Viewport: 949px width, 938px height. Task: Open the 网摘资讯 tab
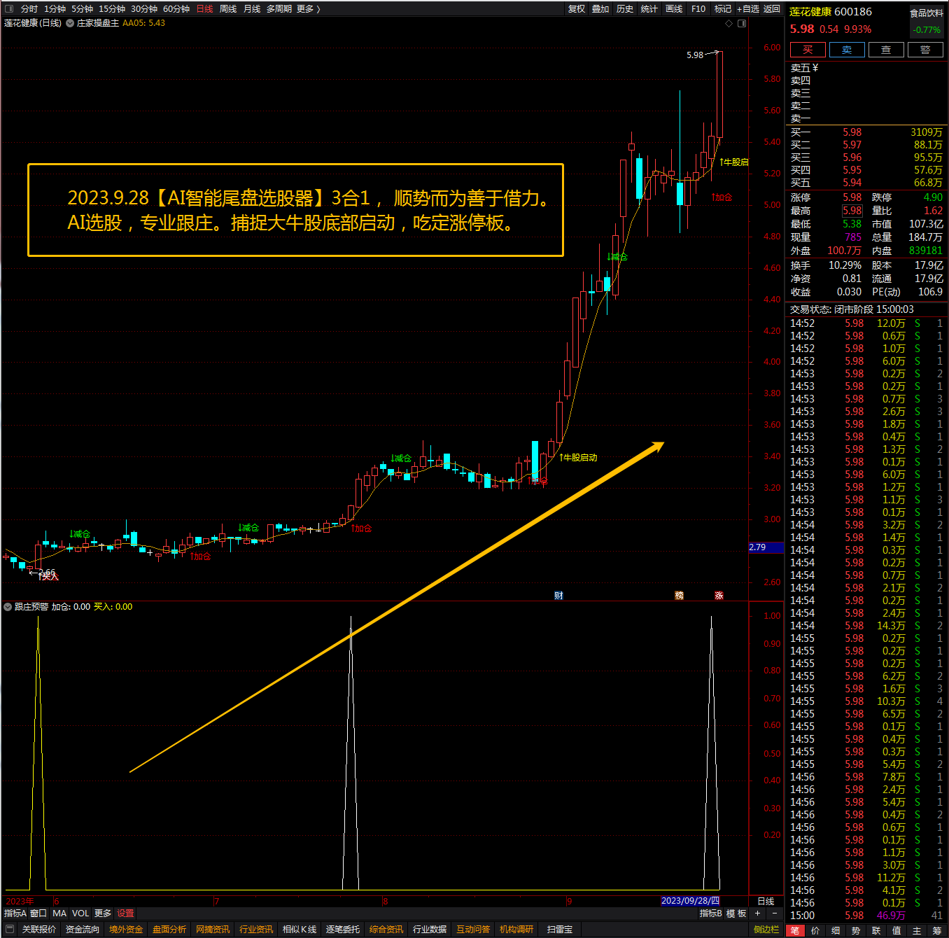pyautogui.click(x=213, y=930)
